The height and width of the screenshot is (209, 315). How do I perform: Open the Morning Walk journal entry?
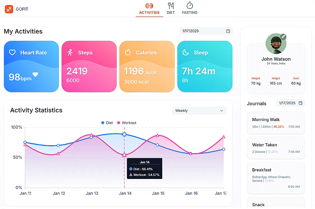click(276, 123)
